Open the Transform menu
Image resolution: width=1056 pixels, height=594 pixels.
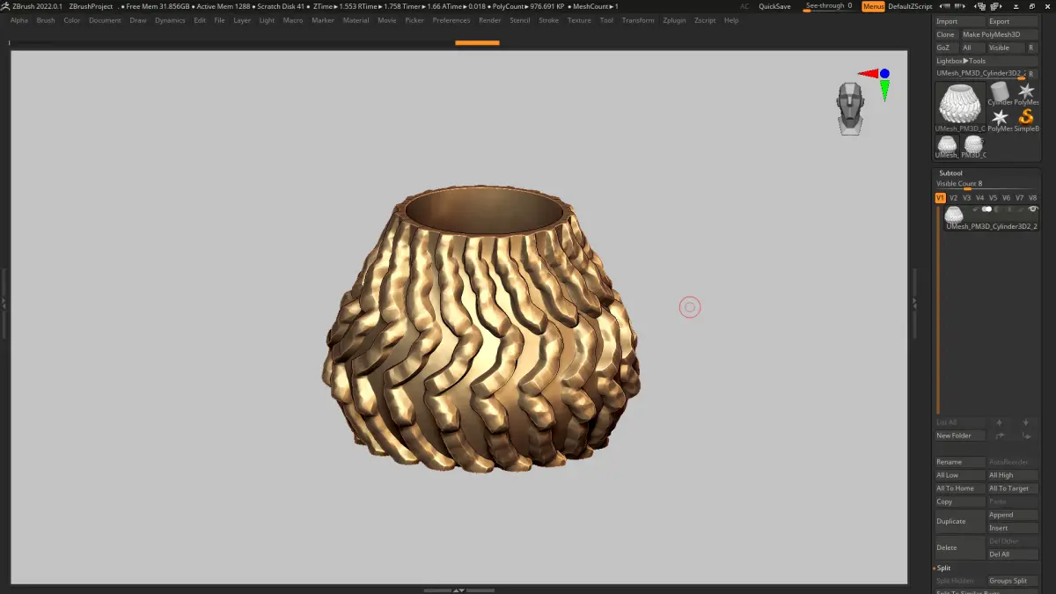pos(638,20)
